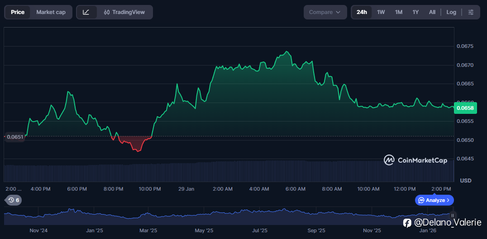Expand the Analyze button chevron
This screenshot has height=239, width=487.
[448, 200]
